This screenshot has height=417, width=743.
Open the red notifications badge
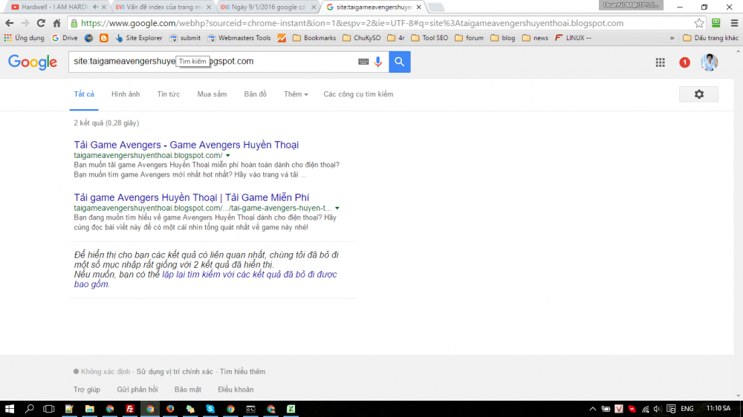(x=684, y=62)
